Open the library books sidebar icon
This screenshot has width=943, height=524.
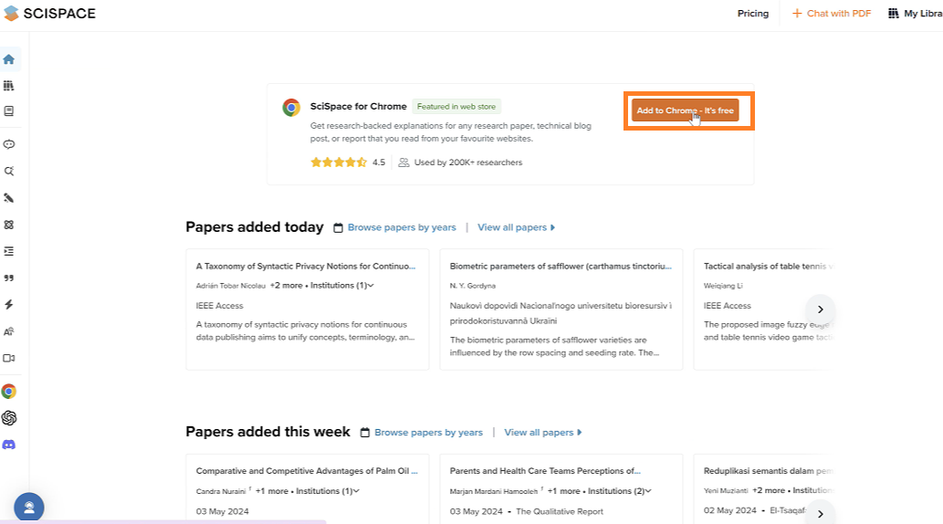[9, 86]
